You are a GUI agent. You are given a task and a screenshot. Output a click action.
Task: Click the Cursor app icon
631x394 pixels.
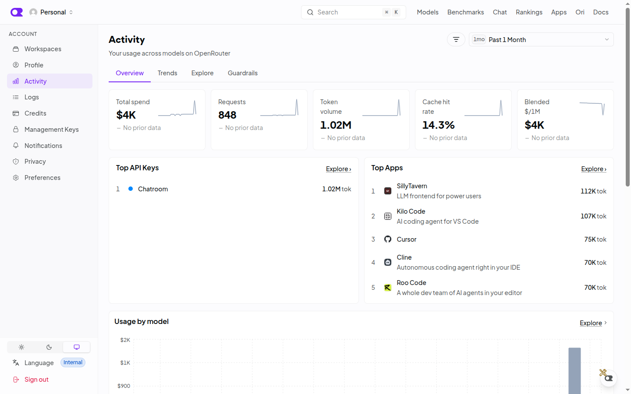388,239
